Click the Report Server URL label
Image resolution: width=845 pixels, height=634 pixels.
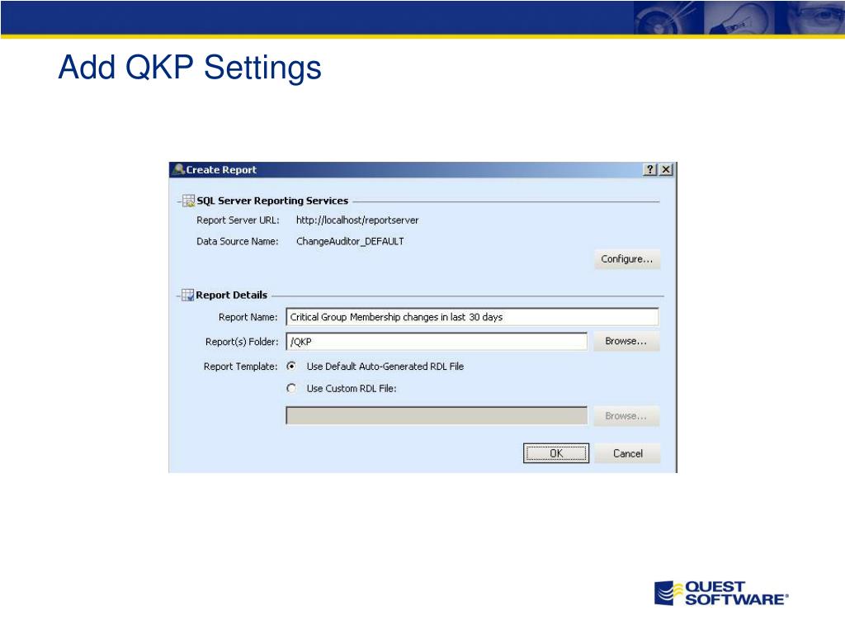pyautogui.click(x=238, y=220)
